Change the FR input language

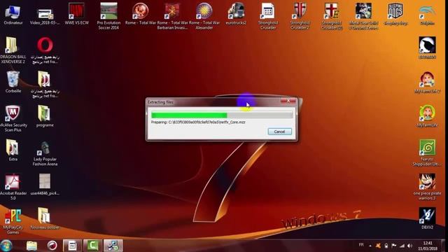click(361, 245)
